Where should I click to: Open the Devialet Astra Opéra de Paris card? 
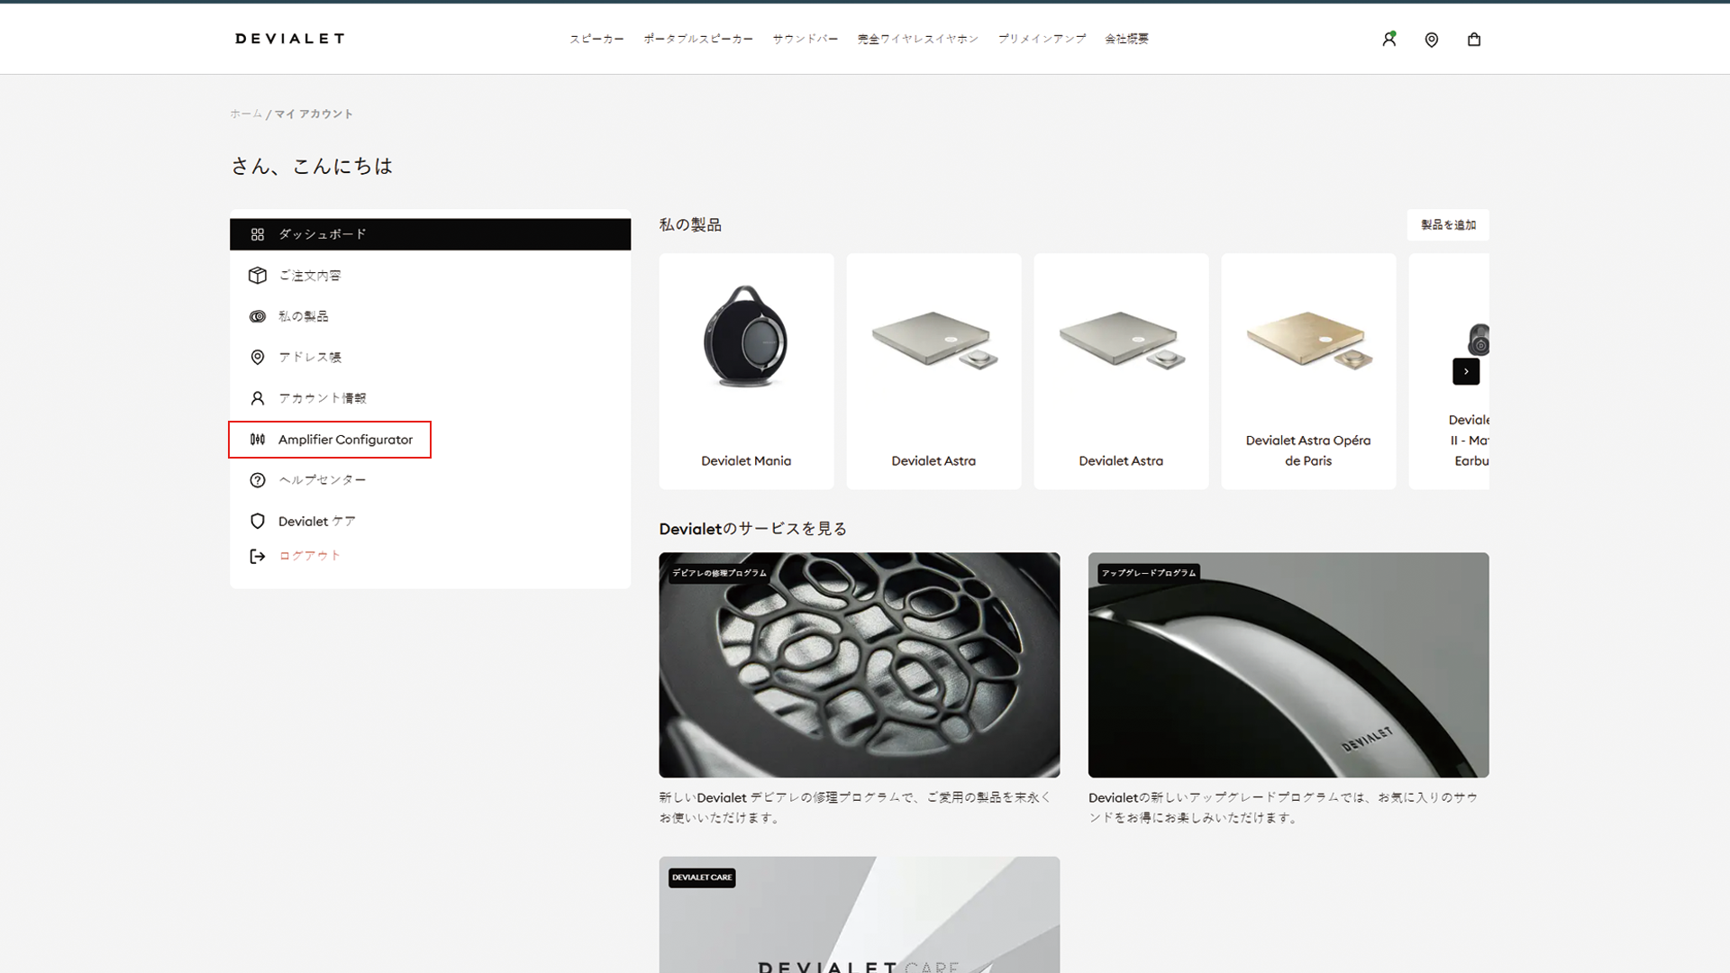pos(1308,371)
